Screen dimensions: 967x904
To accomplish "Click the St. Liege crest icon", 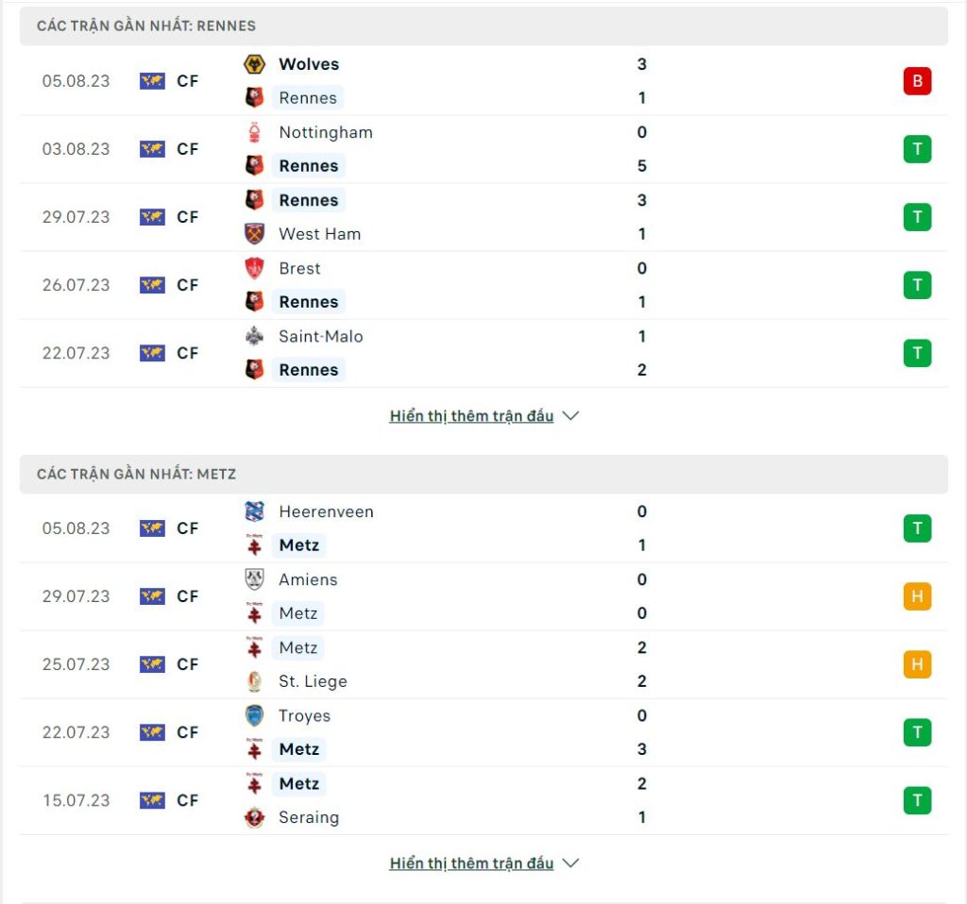I will [x=254, y=681].
